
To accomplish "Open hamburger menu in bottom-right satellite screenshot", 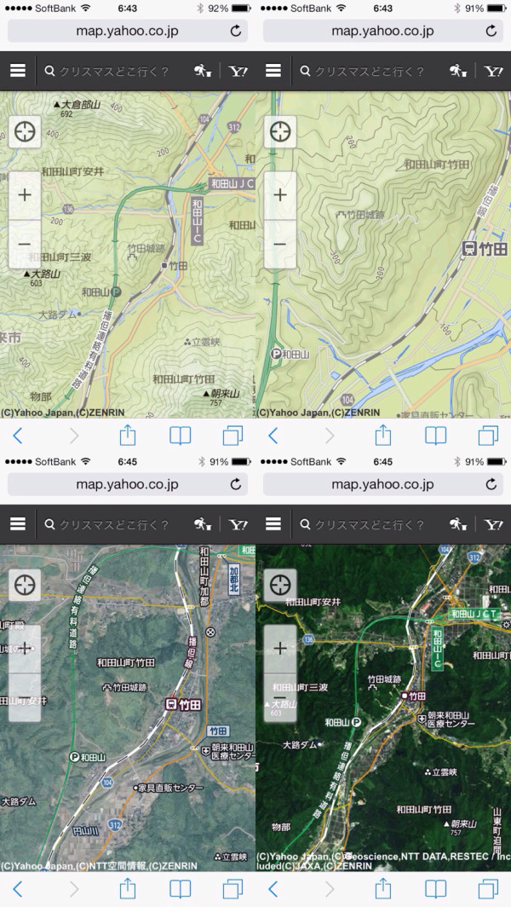I will pos(273,524).
